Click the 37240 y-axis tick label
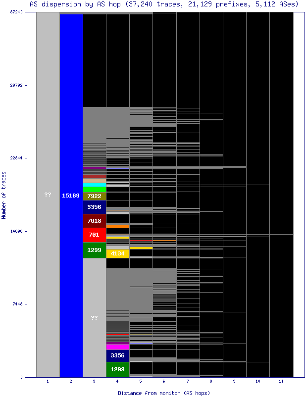305x396 pixels. (x=16, y=12)
